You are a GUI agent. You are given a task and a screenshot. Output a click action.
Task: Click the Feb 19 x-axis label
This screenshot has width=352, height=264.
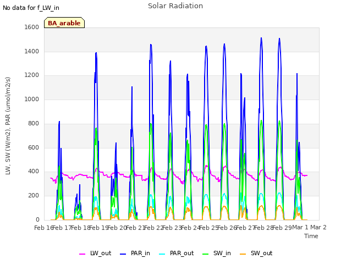98,228
